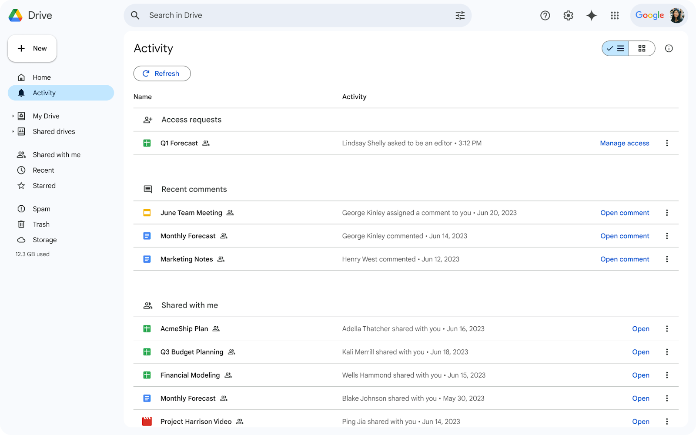Image resolution: width=696 pixels, height=435 pixels.
Task: Open Trash in sidebar
Action: coord(41,224)
